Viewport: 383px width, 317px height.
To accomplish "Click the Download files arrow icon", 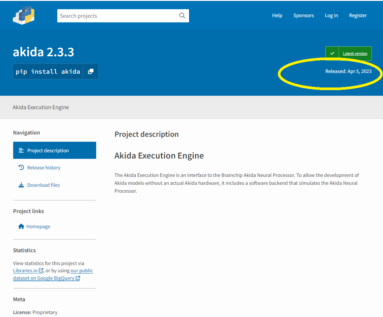I will [x=21, y=185].
